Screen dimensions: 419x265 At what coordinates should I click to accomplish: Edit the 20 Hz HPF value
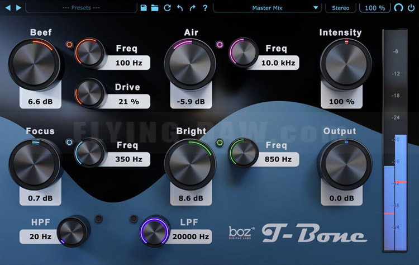pos(40,236)
